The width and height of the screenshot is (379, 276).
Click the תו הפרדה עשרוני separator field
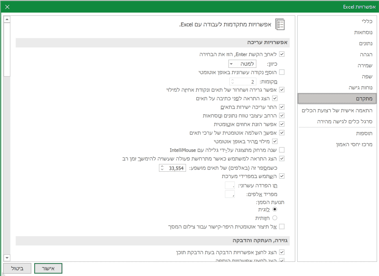pyautogui.click(x=230, y=185)
